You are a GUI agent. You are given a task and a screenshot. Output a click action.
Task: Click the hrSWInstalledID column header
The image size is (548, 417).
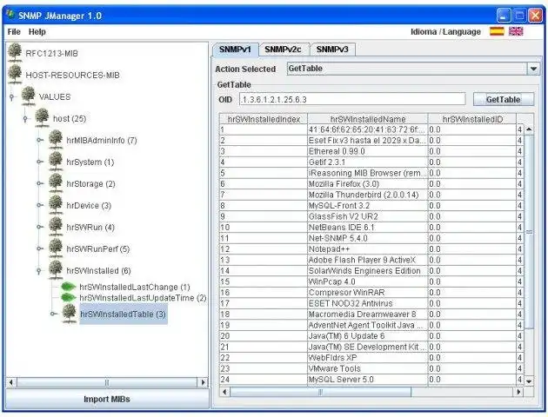coord(472,119)
